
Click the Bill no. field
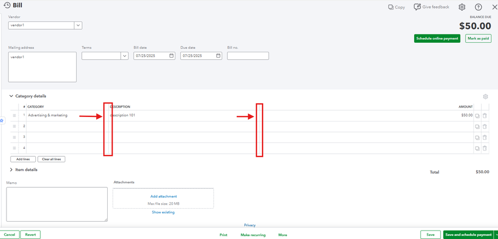point(248,56)
